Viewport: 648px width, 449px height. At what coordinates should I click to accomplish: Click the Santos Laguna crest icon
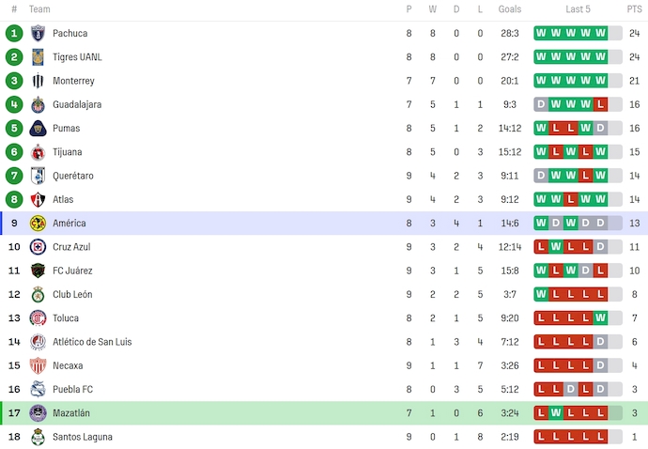tap(38, 437)
